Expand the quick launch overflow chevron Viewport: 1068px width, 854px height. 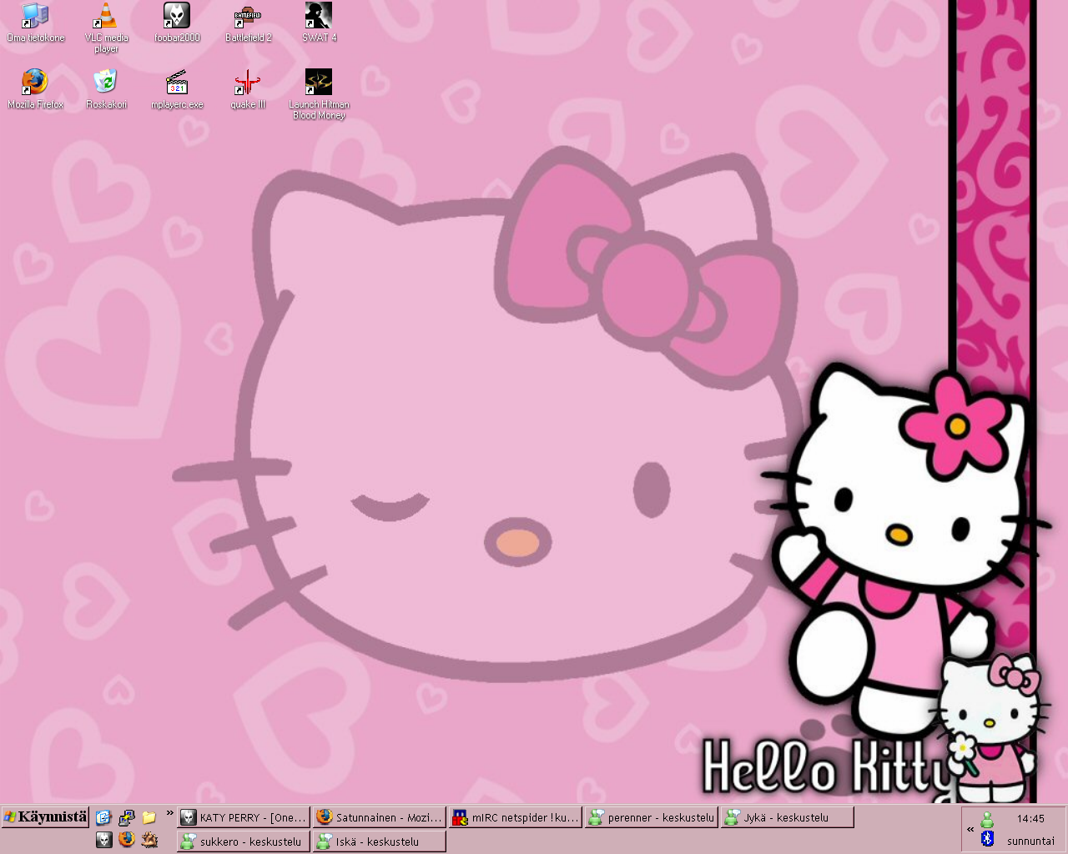(x=170, y=813)
